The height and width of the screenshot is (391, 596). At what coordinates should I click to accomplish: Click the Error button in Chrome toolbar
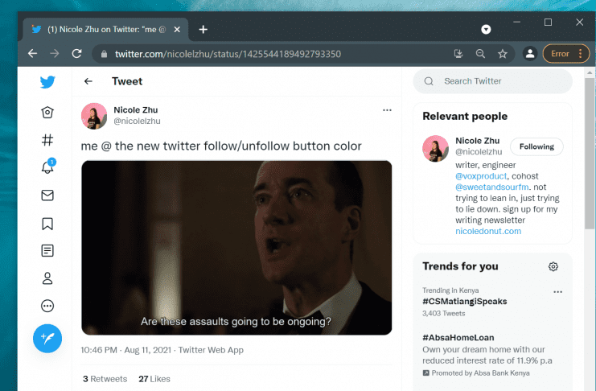[x=560, y=54]
